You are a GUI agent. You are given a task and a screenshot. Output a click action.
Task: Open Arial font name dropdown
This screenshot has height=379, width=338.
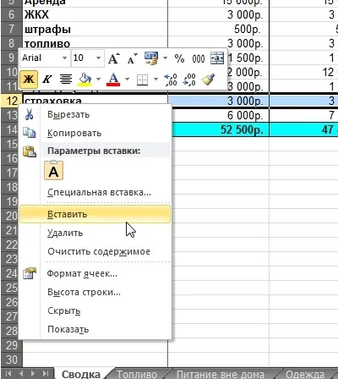(64, 58)
